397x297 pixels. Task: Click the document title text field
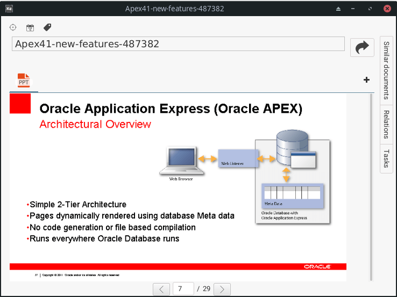click(178, 44)
